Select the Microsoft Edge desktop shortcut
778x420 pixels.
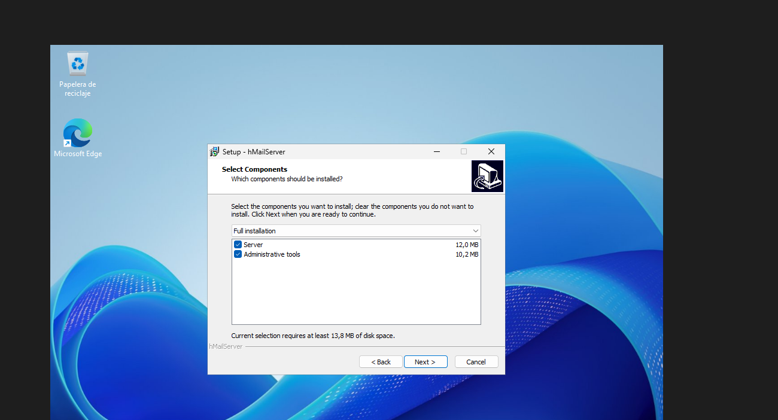tap(78, 138)
